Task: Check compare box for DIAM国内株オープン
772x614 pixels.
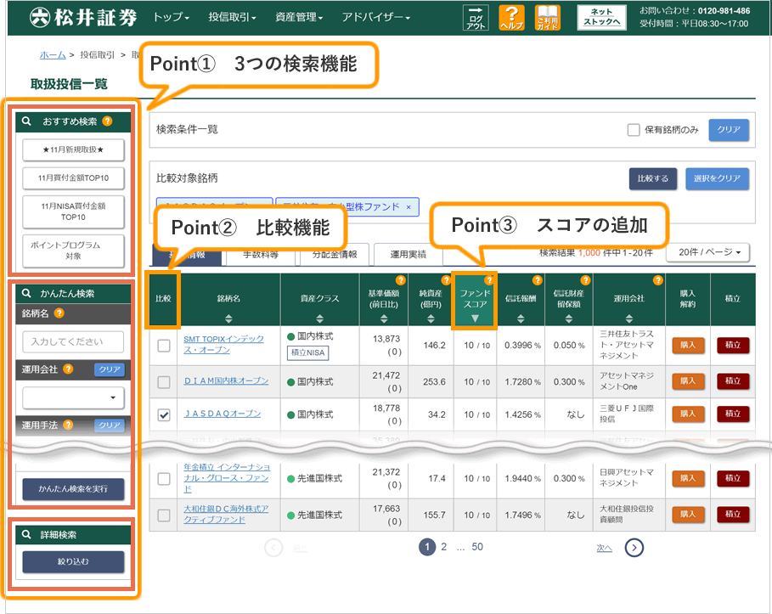Action: (163, 382)
